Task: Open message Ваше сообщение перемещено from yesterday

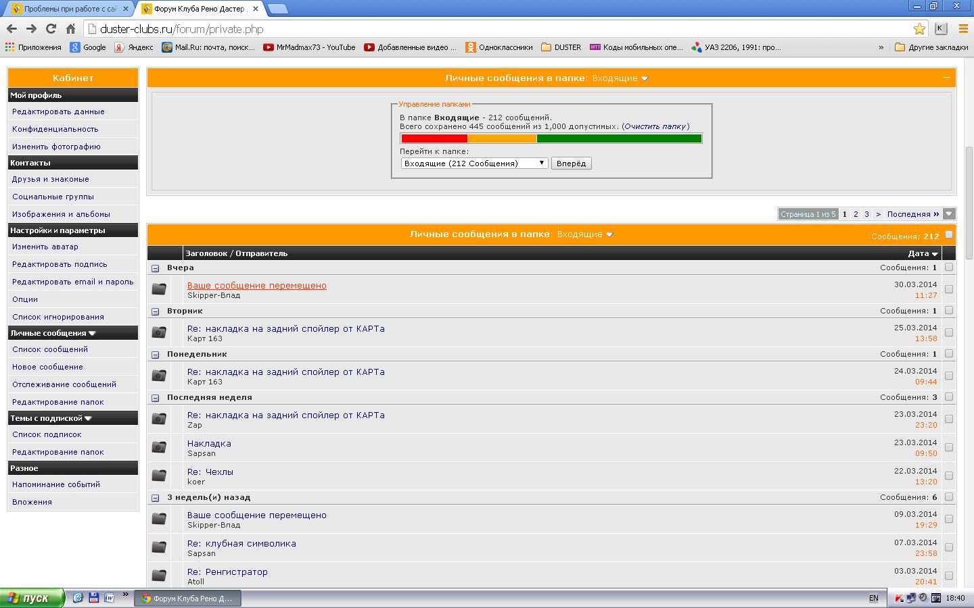Action: click(x=256, y=285)
